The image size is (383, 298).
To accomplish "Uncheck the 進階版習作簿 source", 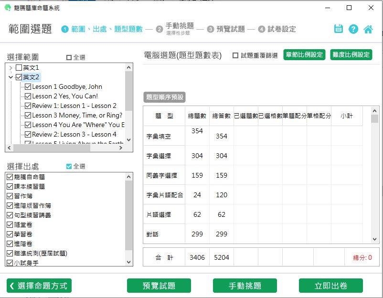I will 10,205.
